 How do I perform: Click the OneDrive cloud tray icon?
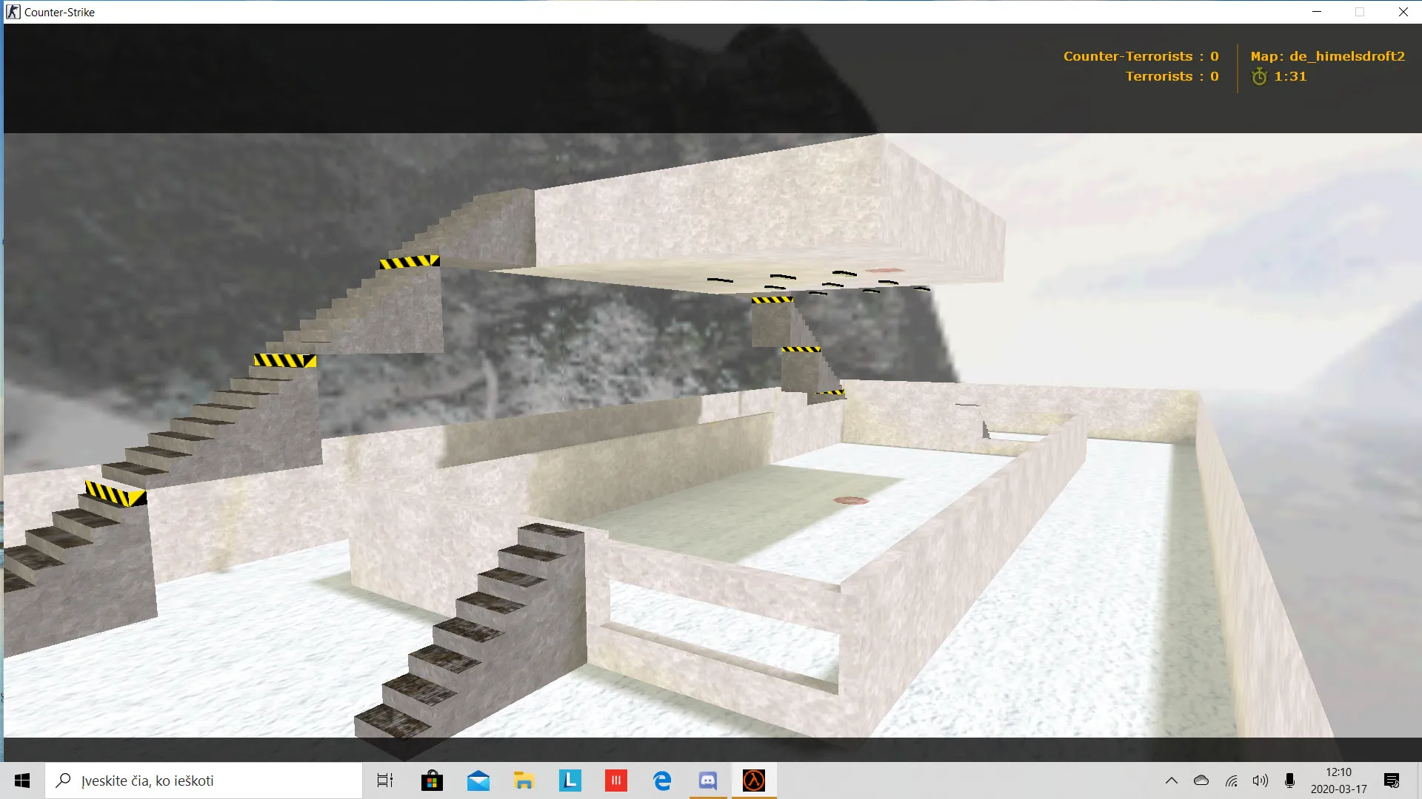(x=1201, y=781)
